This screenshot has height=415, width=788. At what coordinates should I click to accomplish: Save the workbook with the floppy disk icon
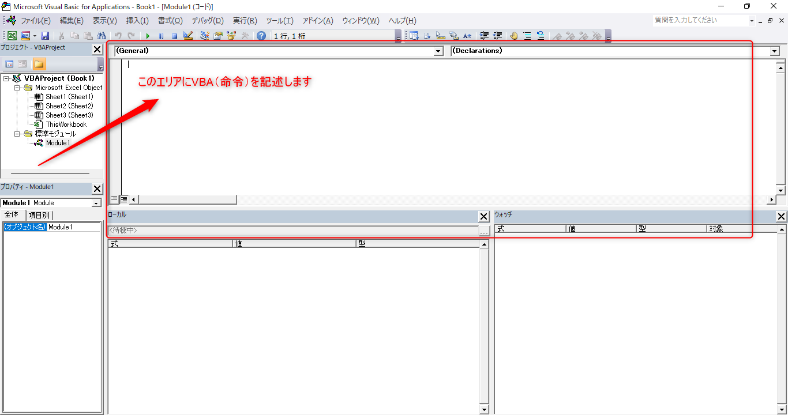45,36
